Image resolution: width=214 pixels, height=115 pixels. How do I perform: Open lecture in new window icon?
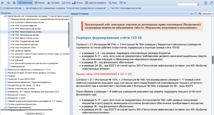(x=196, y=14)
